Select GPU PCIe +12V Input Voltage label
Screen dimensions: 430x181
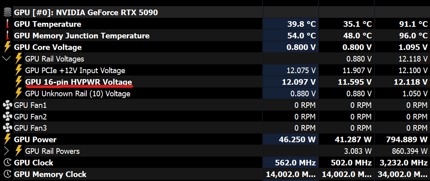75,70
